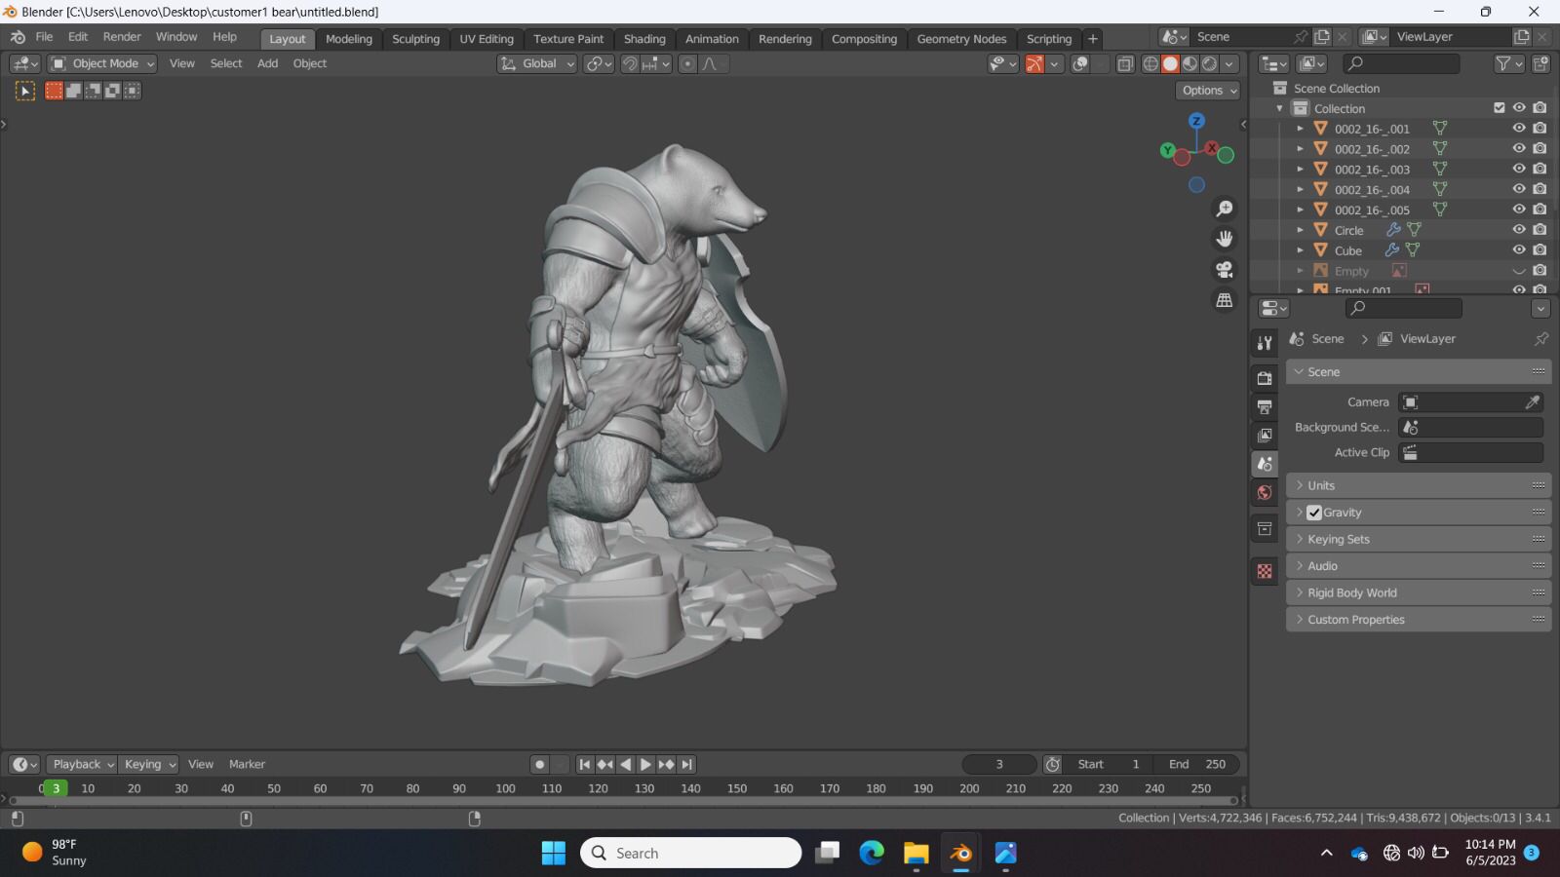Open Texture properties checker icon
Image resolution: width=1560 pixels, height=877 pixels.
point(1265,571)
